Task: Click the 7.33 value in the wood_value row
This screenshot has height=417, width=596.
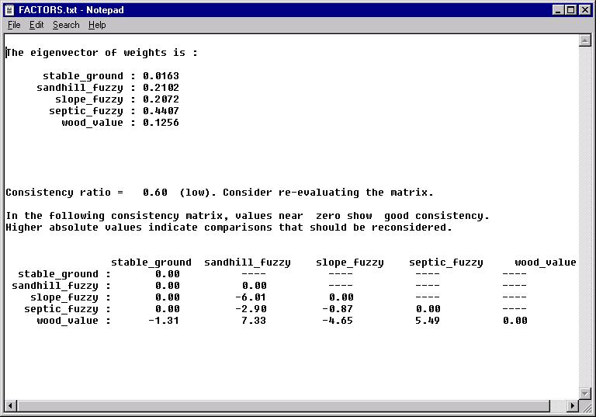Action: pyautogui.click(x=254, y=321)
